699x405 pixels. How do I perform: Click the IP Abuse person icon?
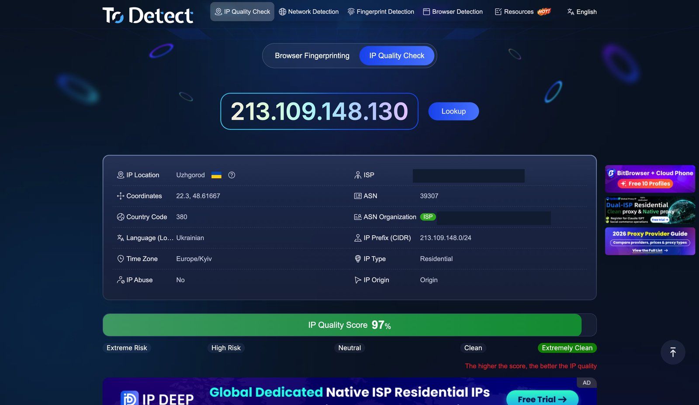(121, 280)
